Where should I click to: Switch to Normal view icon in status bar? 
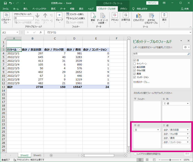[x=140, y=160]
